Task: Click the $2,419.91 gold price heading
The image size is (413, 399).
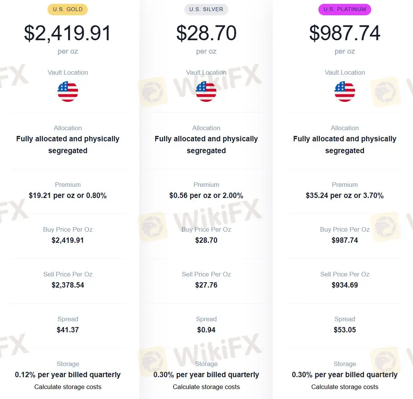Action: pos(67,33)
